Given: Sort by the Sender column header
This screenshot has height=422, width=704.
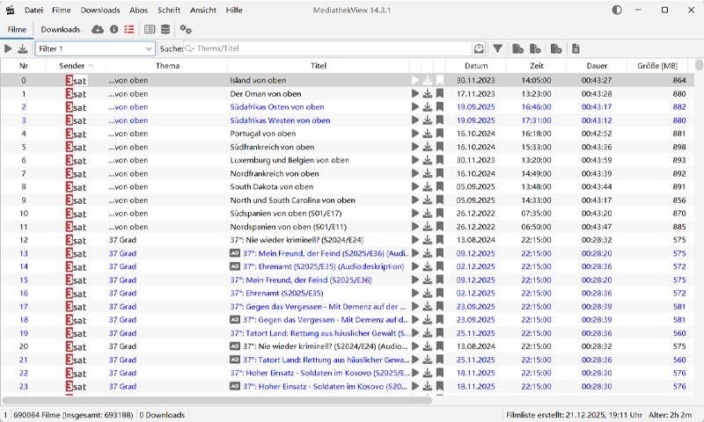Looking at the screenshot, I should click(x=76, y=65).
